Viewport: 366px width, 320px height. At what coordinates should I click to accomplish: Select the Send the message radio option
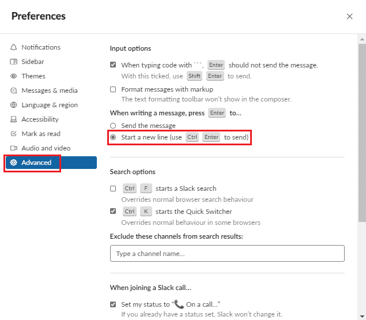[x=113, y=126]
